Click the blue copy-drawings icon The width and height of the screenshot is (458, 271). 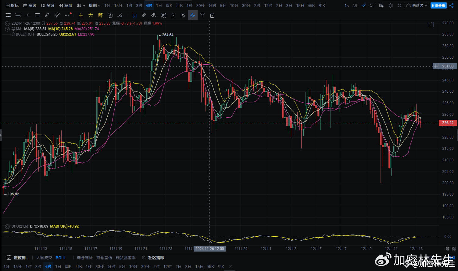click(134, 15)
